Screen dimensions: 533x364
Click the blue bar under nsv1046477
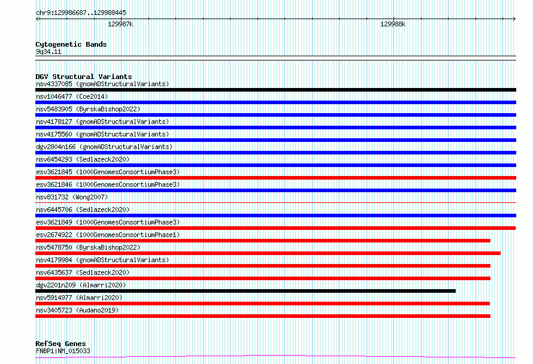[275, 102]
